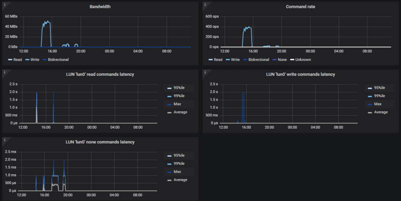Open info icon of read commands latency panel
The image size is (401, 201).
(x=4, y=72)
